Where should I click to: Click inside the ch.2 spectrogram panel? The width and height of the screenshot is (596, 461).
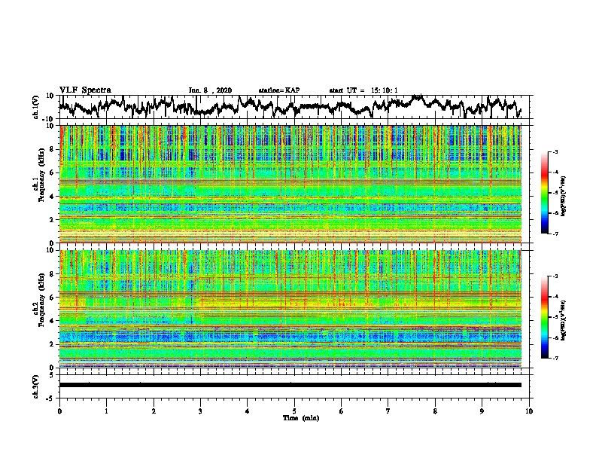[x=290, y=309]
